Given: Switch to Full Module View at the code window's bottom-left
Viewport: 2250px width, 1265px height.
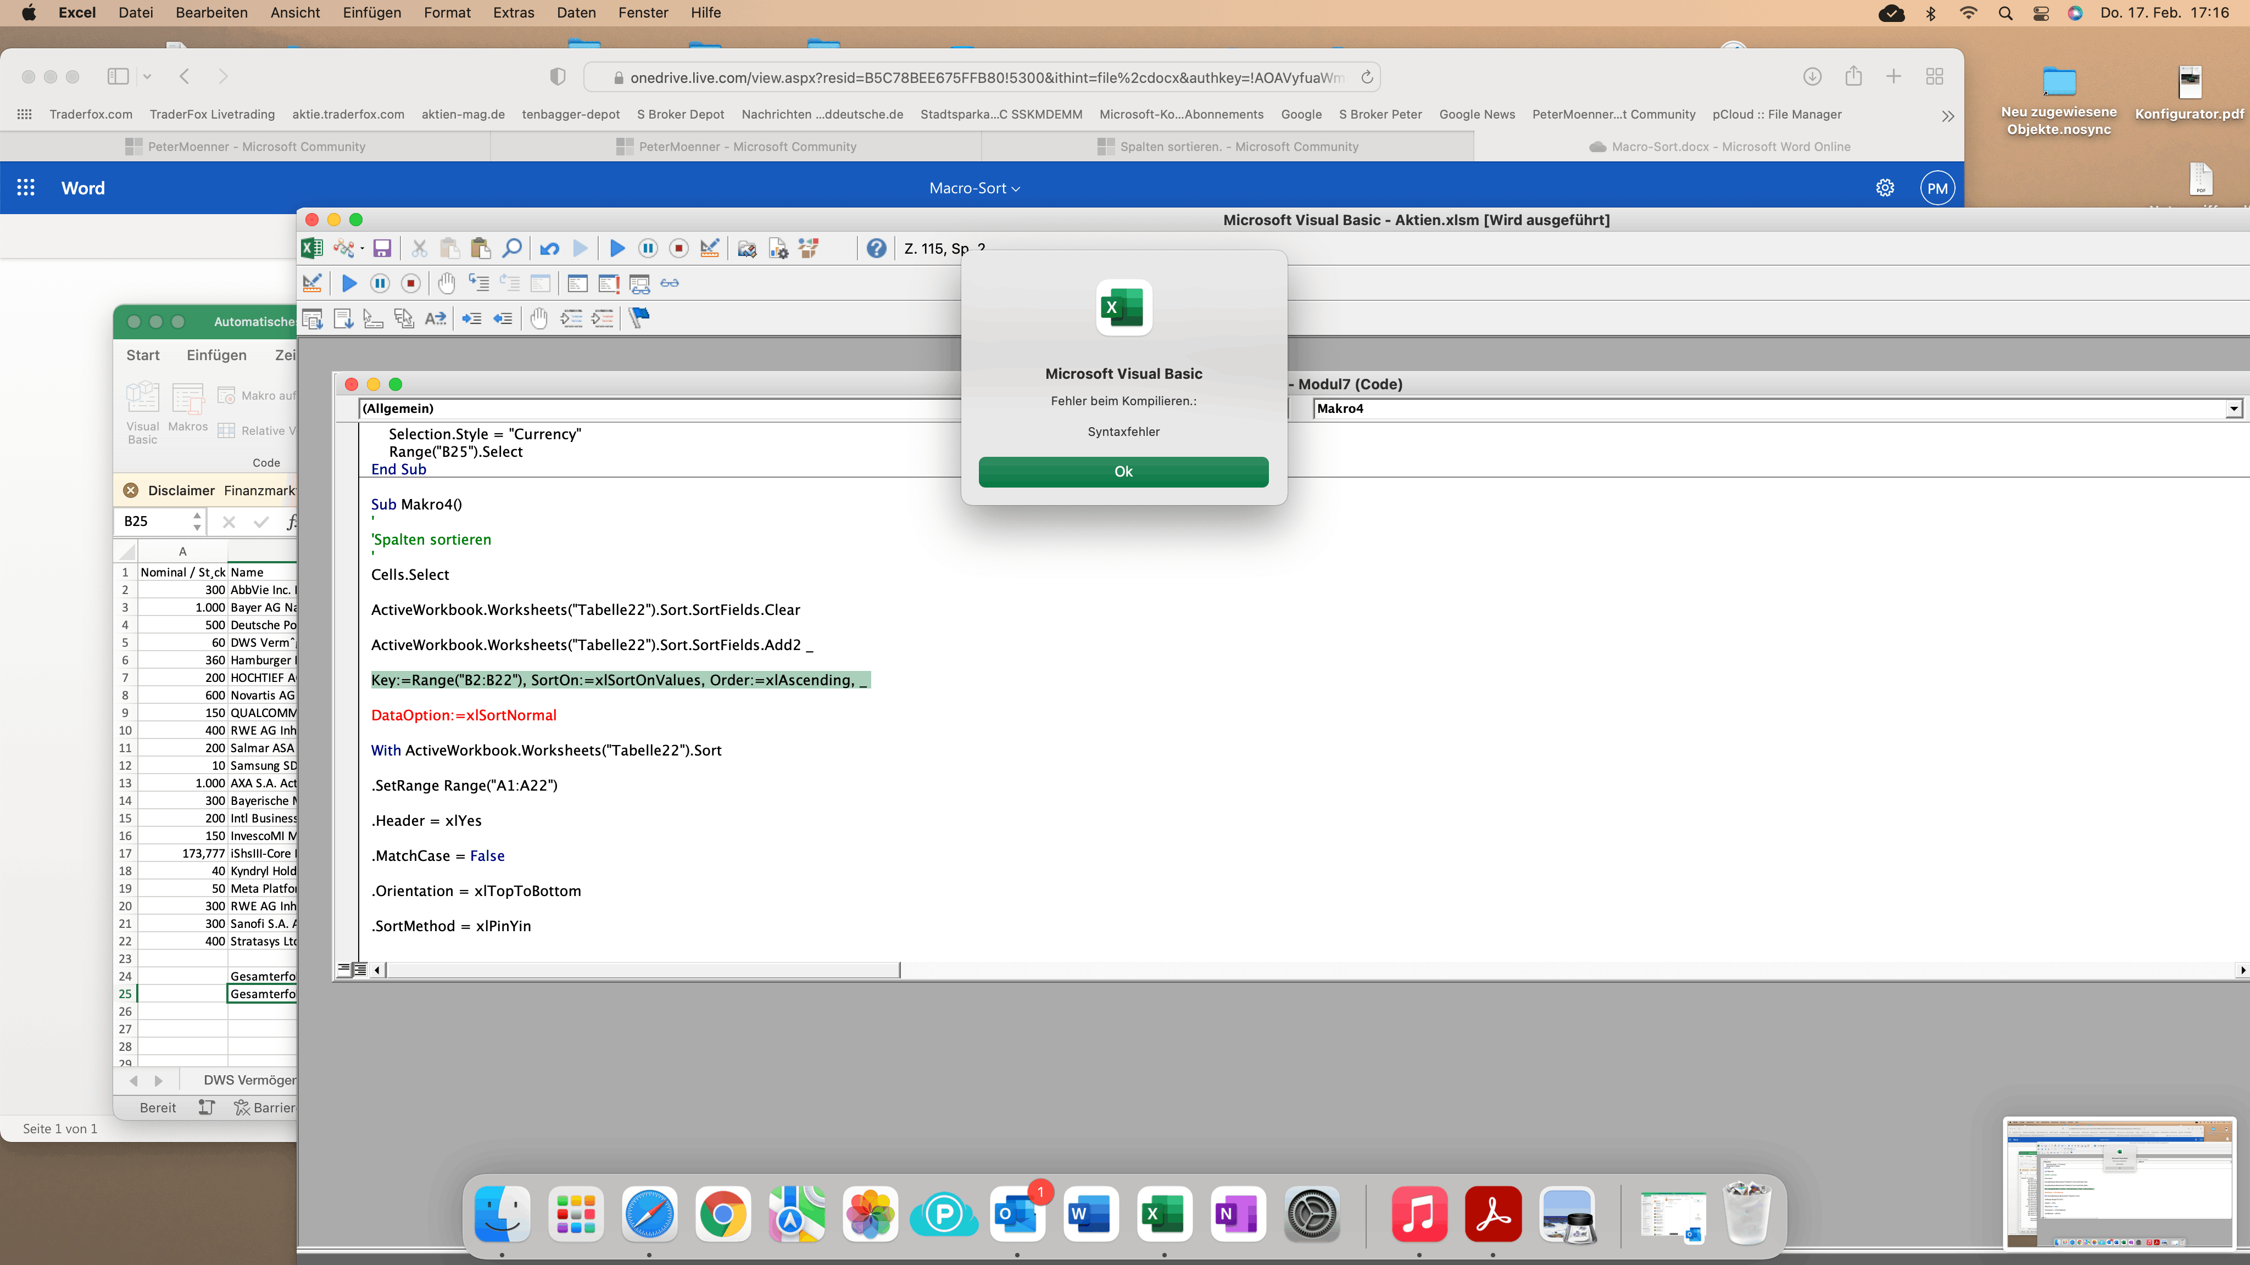Looking at the screenshot, I should (359, 969).
